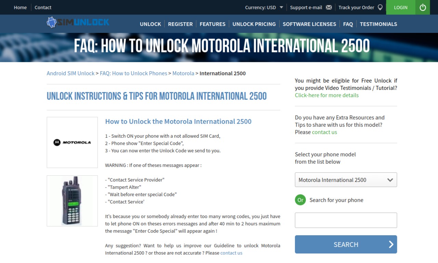Image resolution: width=438 pixels, height=263 pixels.
Task: Click step 1 Switch ON your phone text
Action: point(163,136)
